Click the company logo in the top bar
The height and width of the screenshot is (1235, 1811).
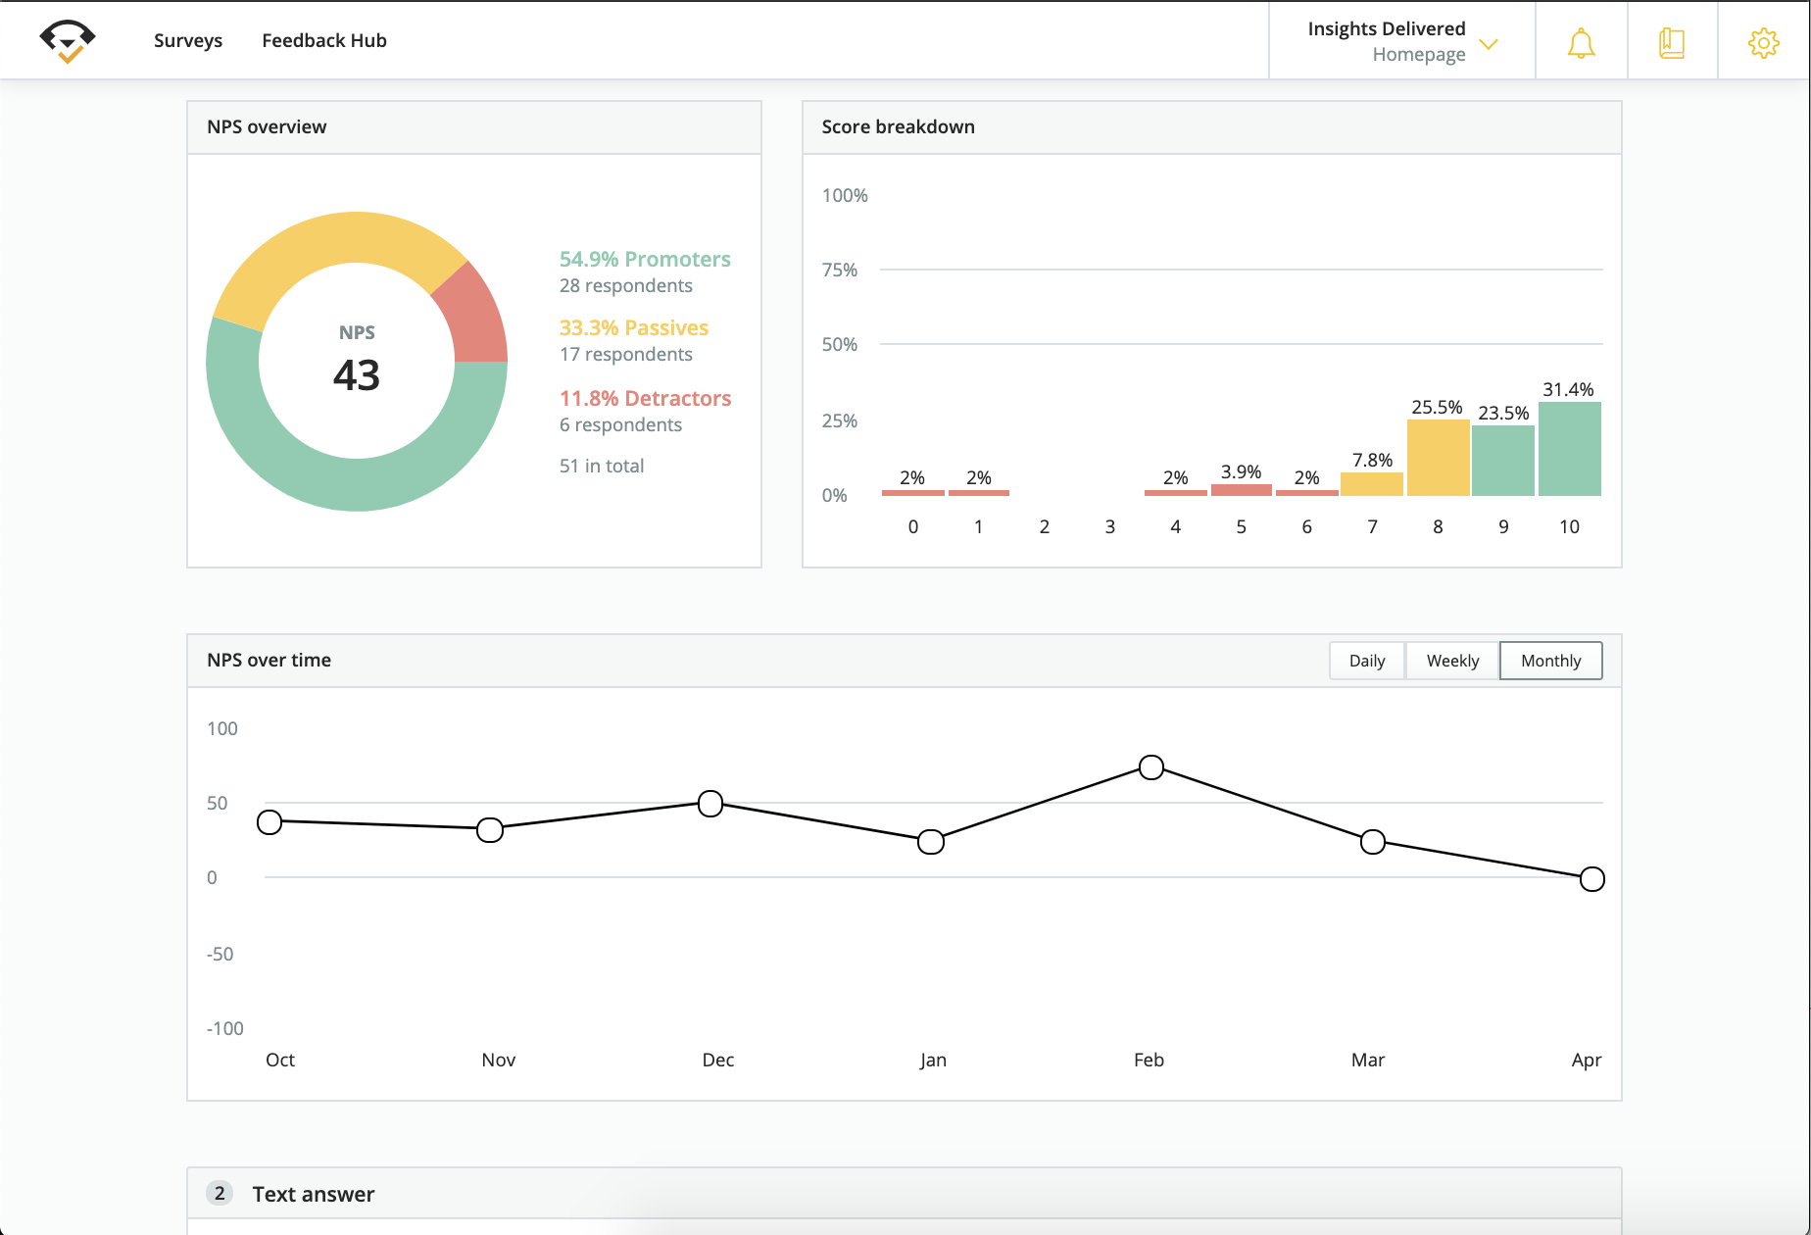click(x=65, y=39)
